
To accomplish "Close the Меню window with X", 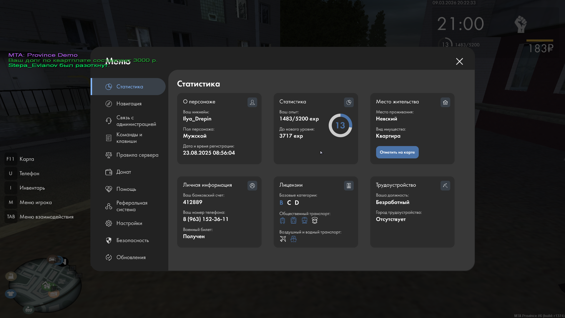I will click(459, 61).
